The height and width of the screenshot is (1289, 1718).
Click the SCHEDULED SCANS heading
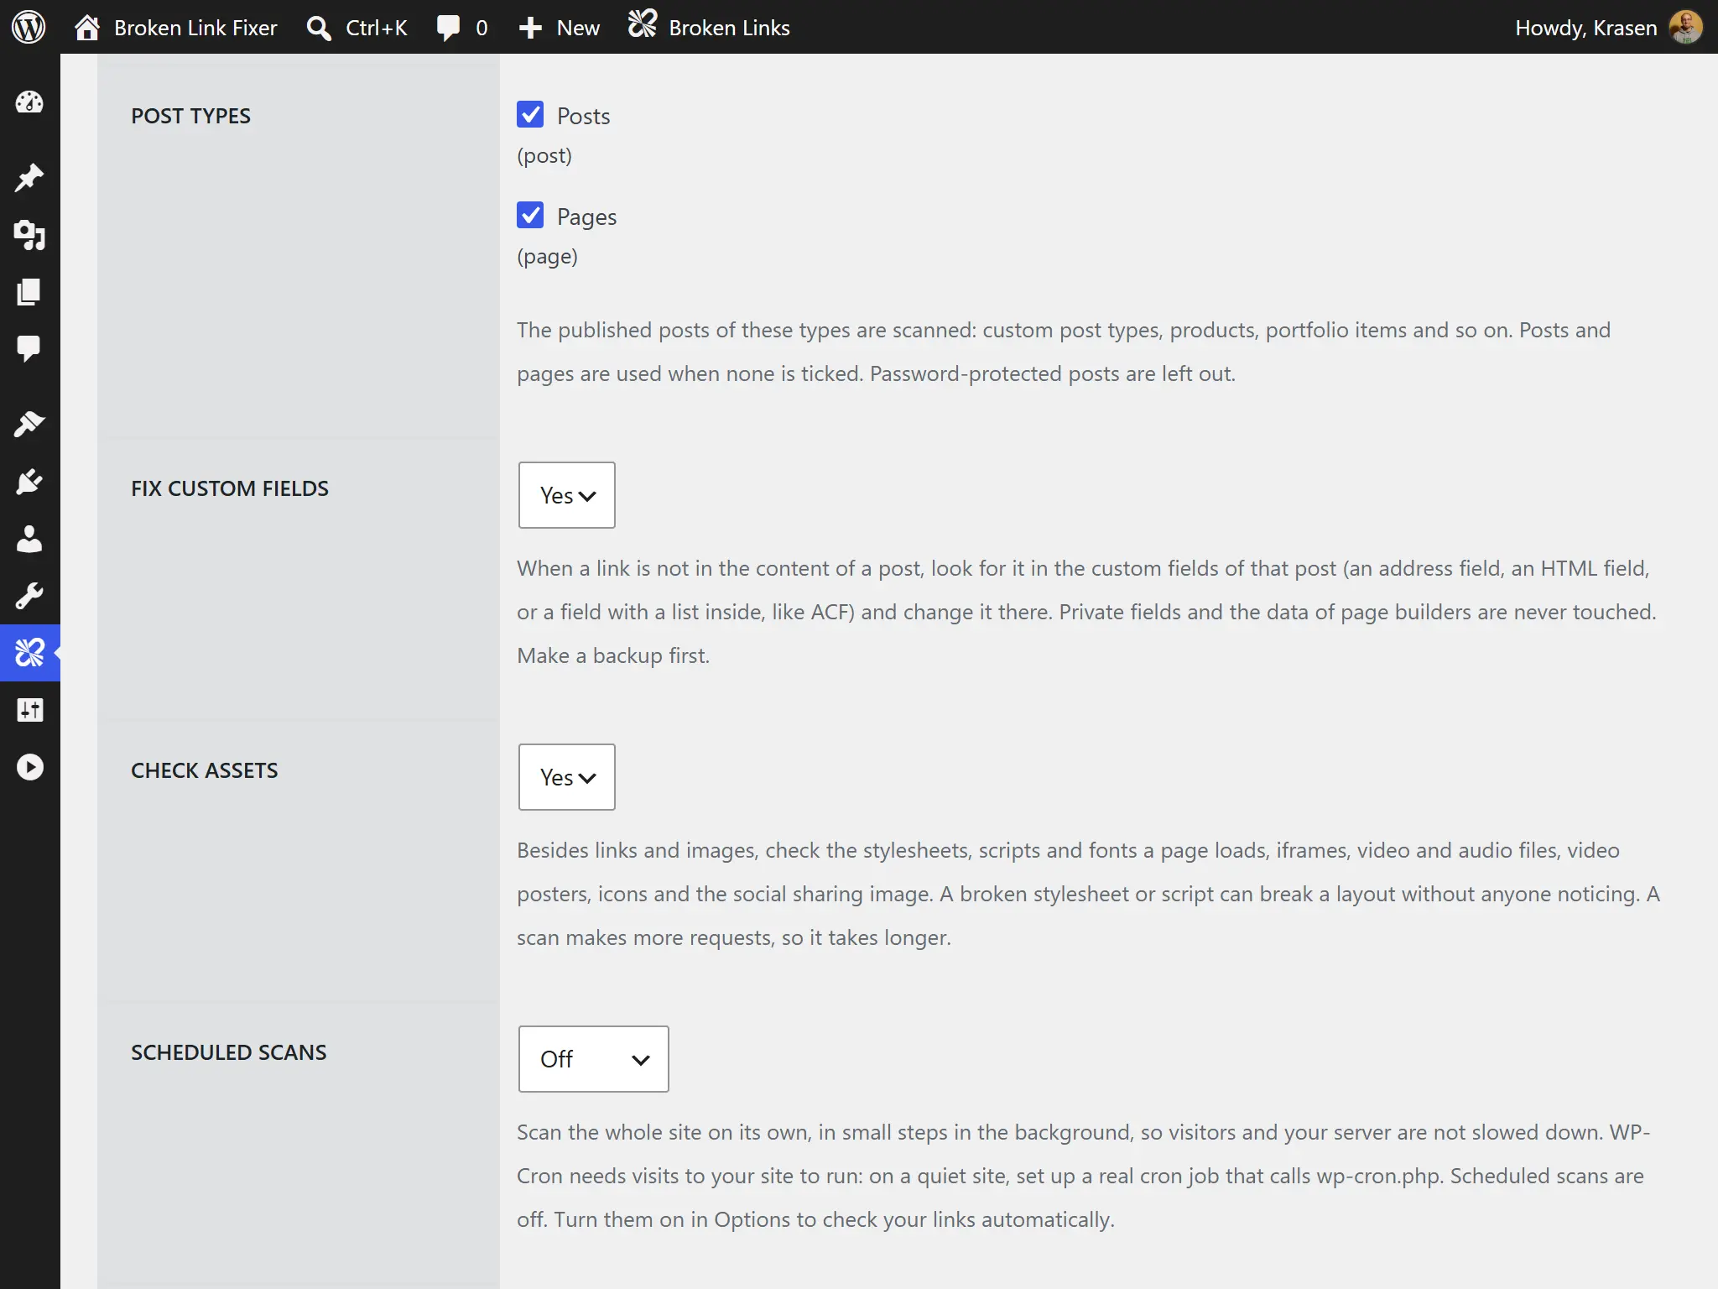coord(229,1052)
